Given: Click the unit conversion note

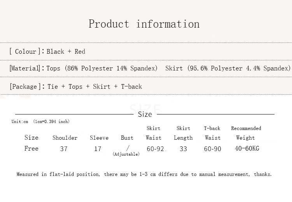Looking at the screenshot, I should (x=40, y=121).
